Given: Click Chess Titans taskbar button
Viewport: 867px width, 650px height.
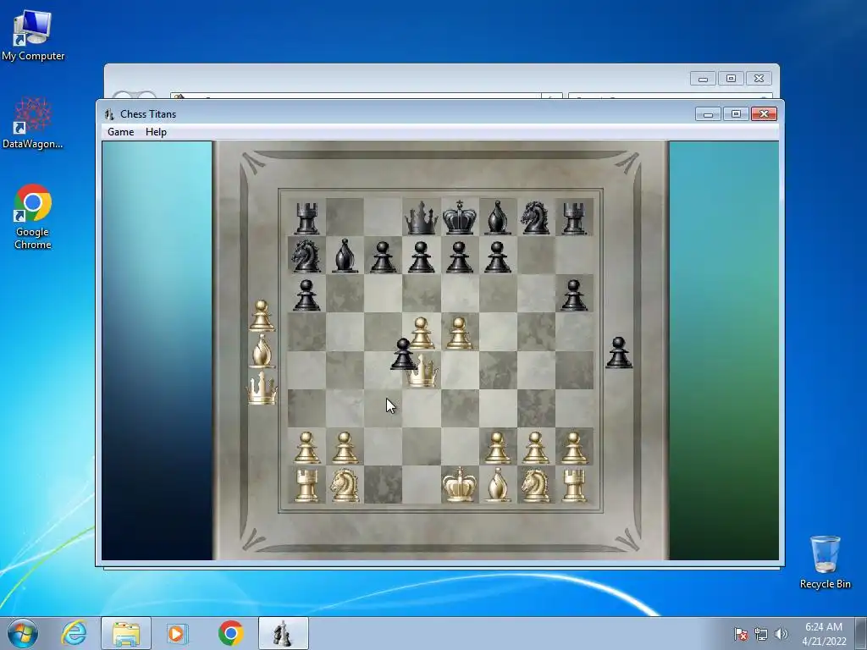Looking at the screenshot, I should 283,633.
